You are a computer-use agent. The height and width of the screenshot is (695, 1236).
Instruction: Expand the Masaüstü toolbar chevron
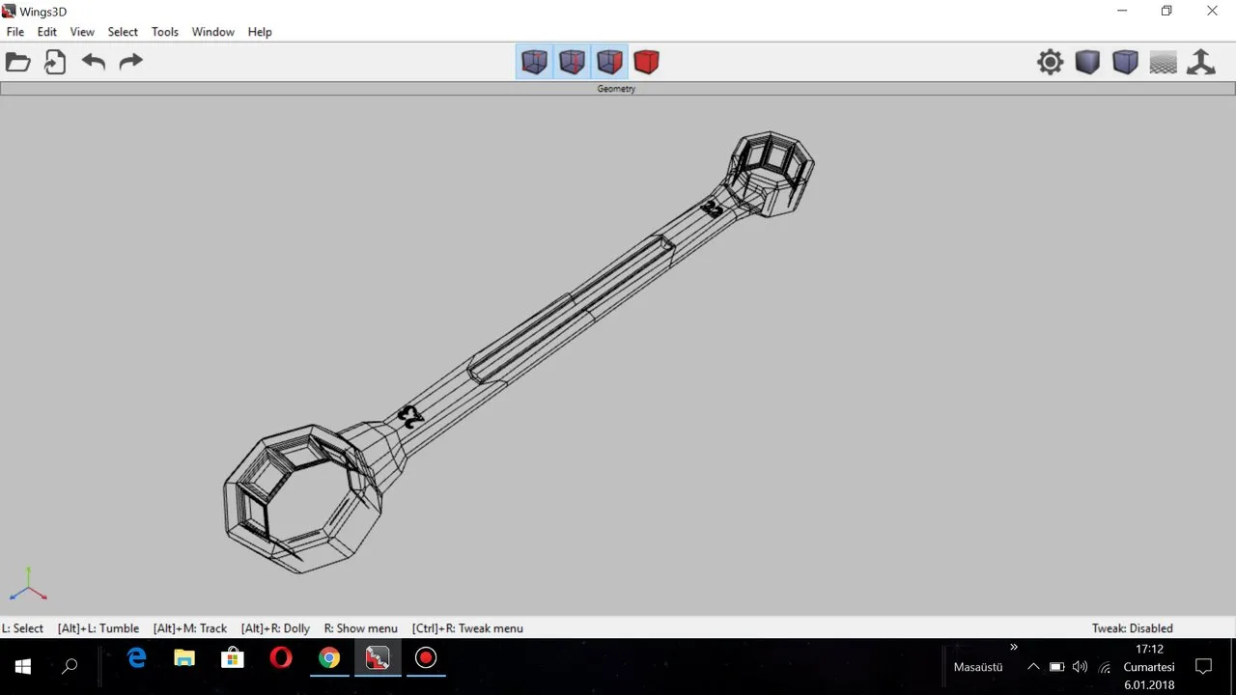click(1014, 647)
